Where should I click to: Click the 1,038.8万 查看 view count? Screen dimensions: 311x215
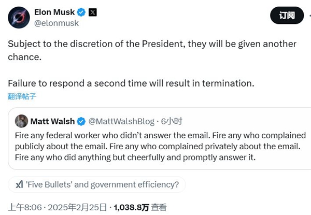(x=140, y=207)
